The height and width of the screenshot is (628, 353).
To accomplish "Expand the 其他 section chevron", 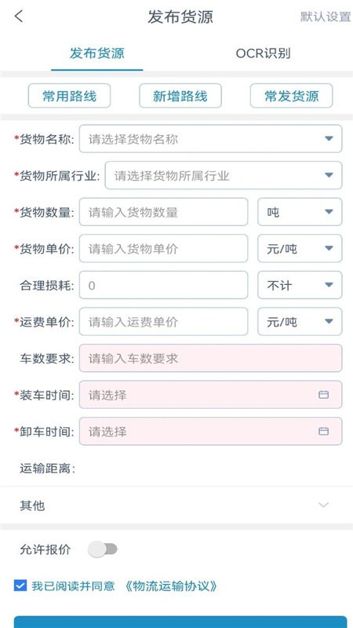I will pos(323,505).
